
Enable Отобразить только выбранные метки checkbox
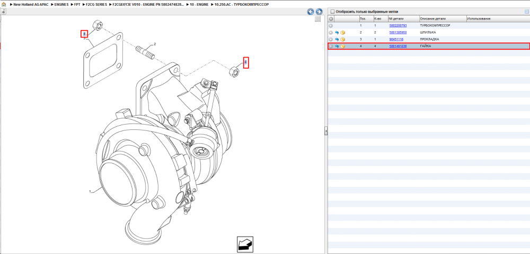tap(332, 12)
